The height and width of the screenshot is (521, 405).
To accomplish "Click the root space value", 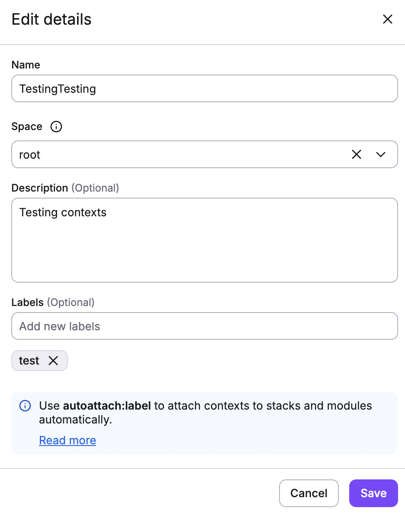I will tap(29, 154).
